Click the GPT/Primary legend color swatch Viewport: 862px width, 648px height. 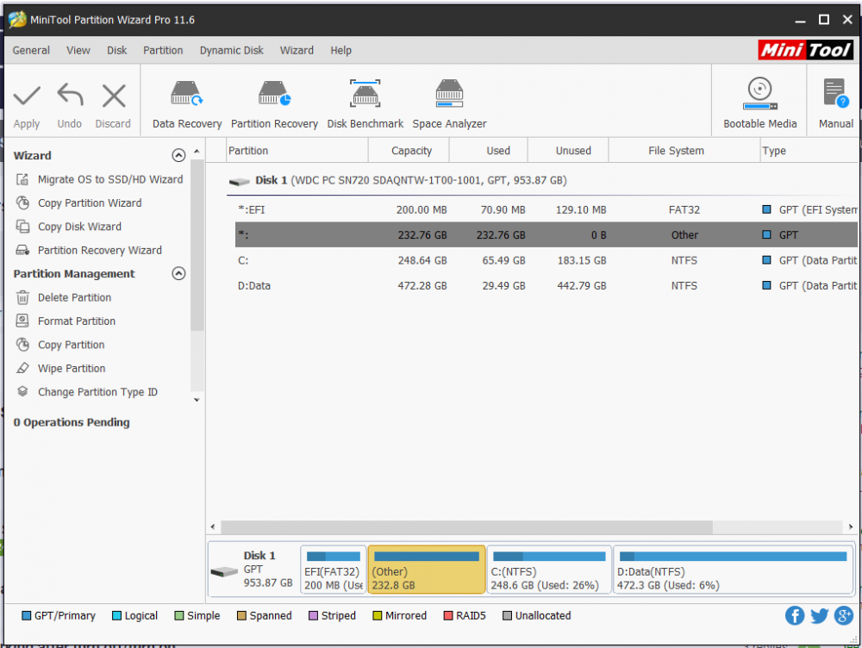point(26,616)
